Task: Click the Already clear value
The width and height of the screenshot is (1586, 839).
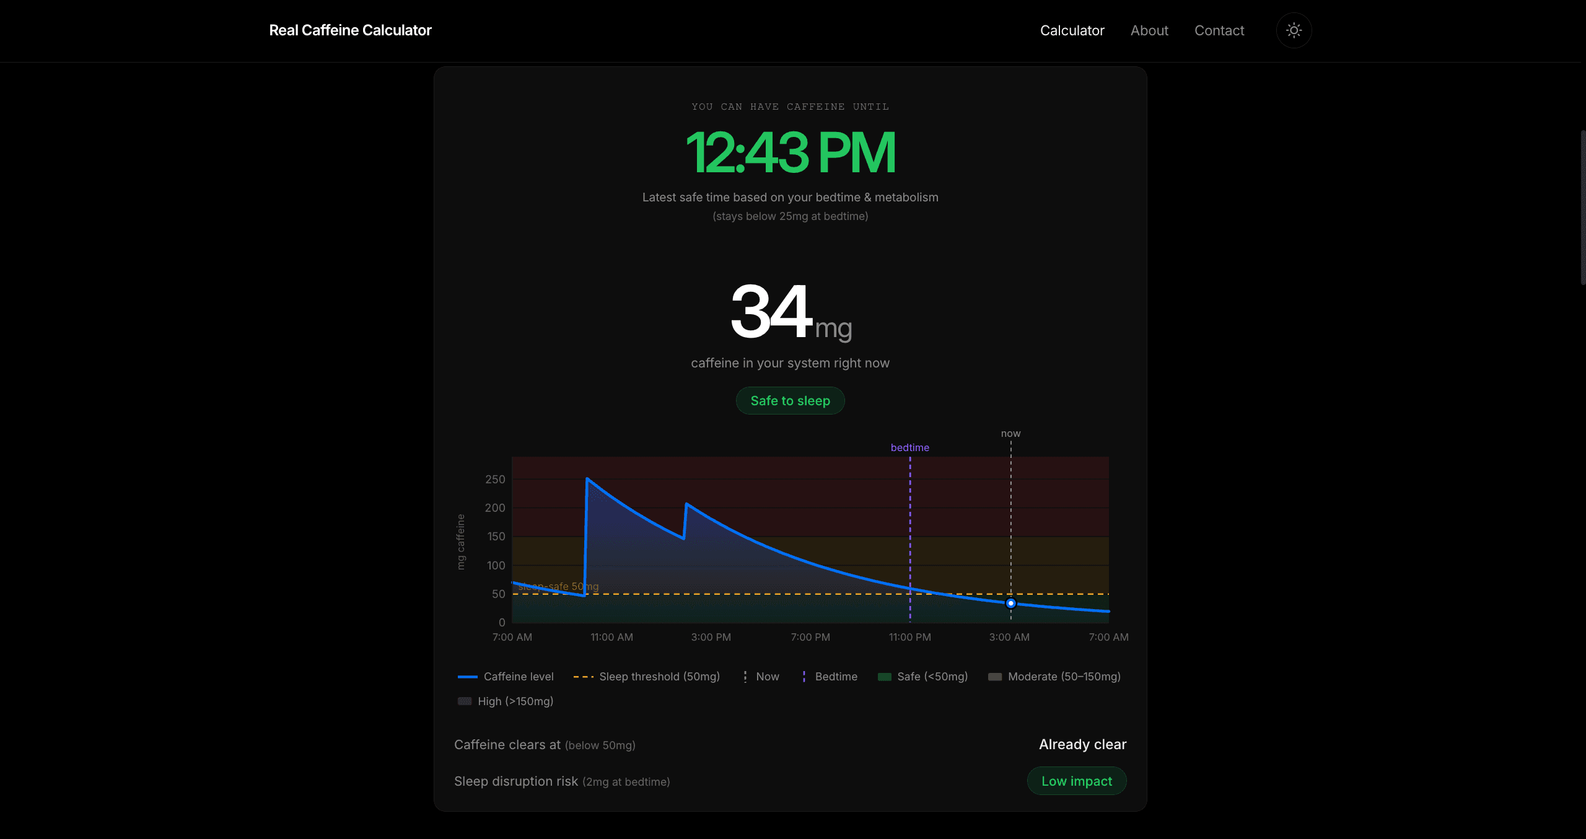Action: 1082,745
